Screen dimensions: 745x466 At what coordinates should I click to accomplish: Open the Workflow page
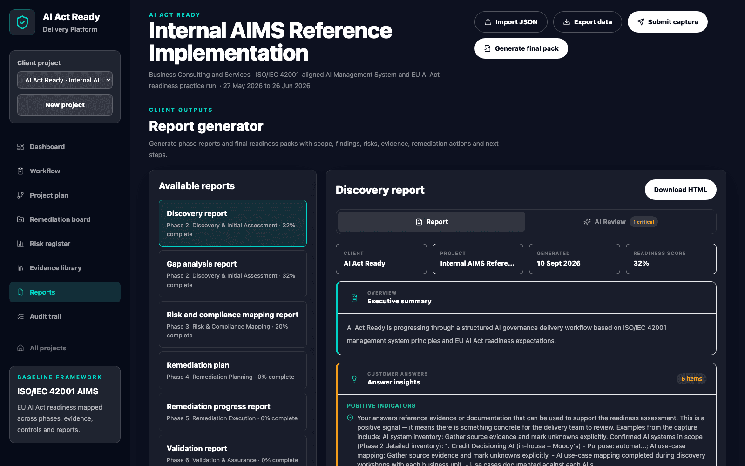[x=65, y=171]
